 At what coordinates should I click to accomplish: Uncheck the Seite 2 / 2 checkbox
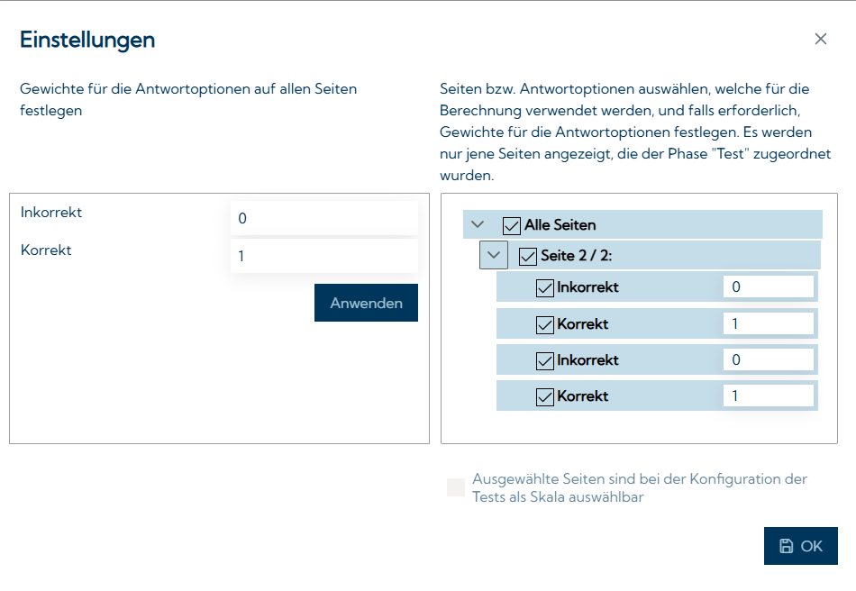[x=528, y=257]
